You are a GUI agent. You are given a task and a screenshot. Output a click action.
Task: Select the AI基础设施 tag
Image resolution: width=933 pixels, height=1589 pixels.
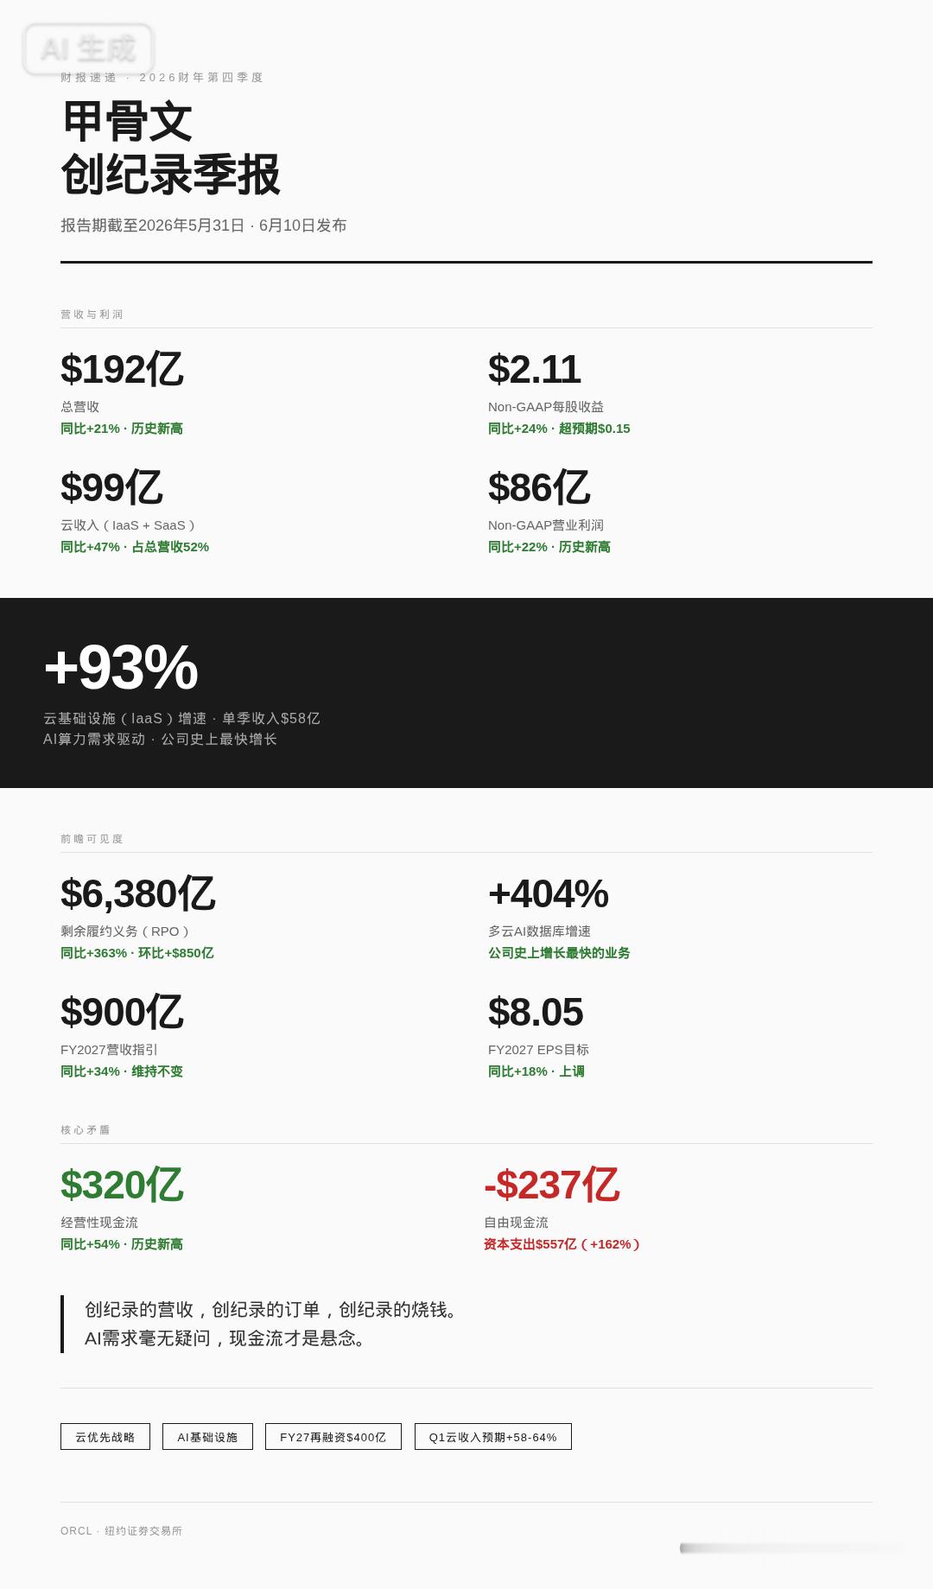pos(207,1437)
